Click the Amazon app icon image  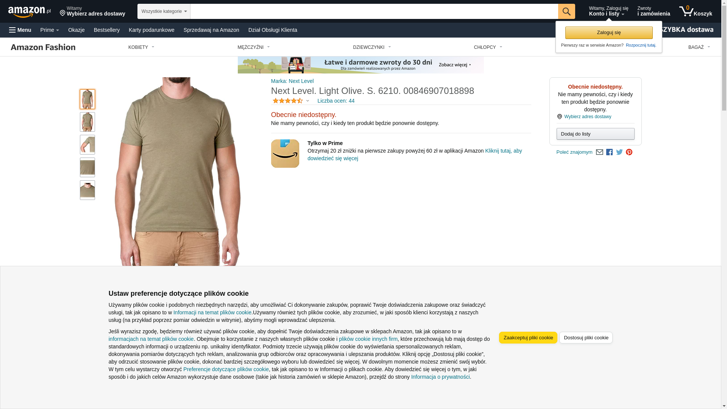point(285,153)
